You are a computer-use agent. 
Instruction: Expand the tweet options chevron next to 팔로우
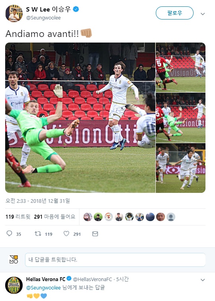[x=203, y=14]
